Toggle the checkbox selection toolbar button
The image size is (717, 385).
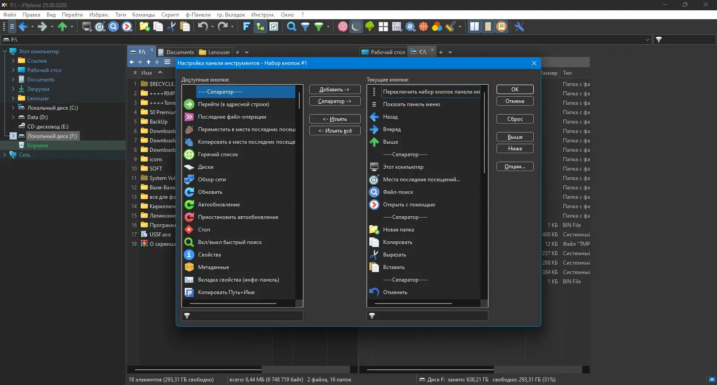[274, 27]
